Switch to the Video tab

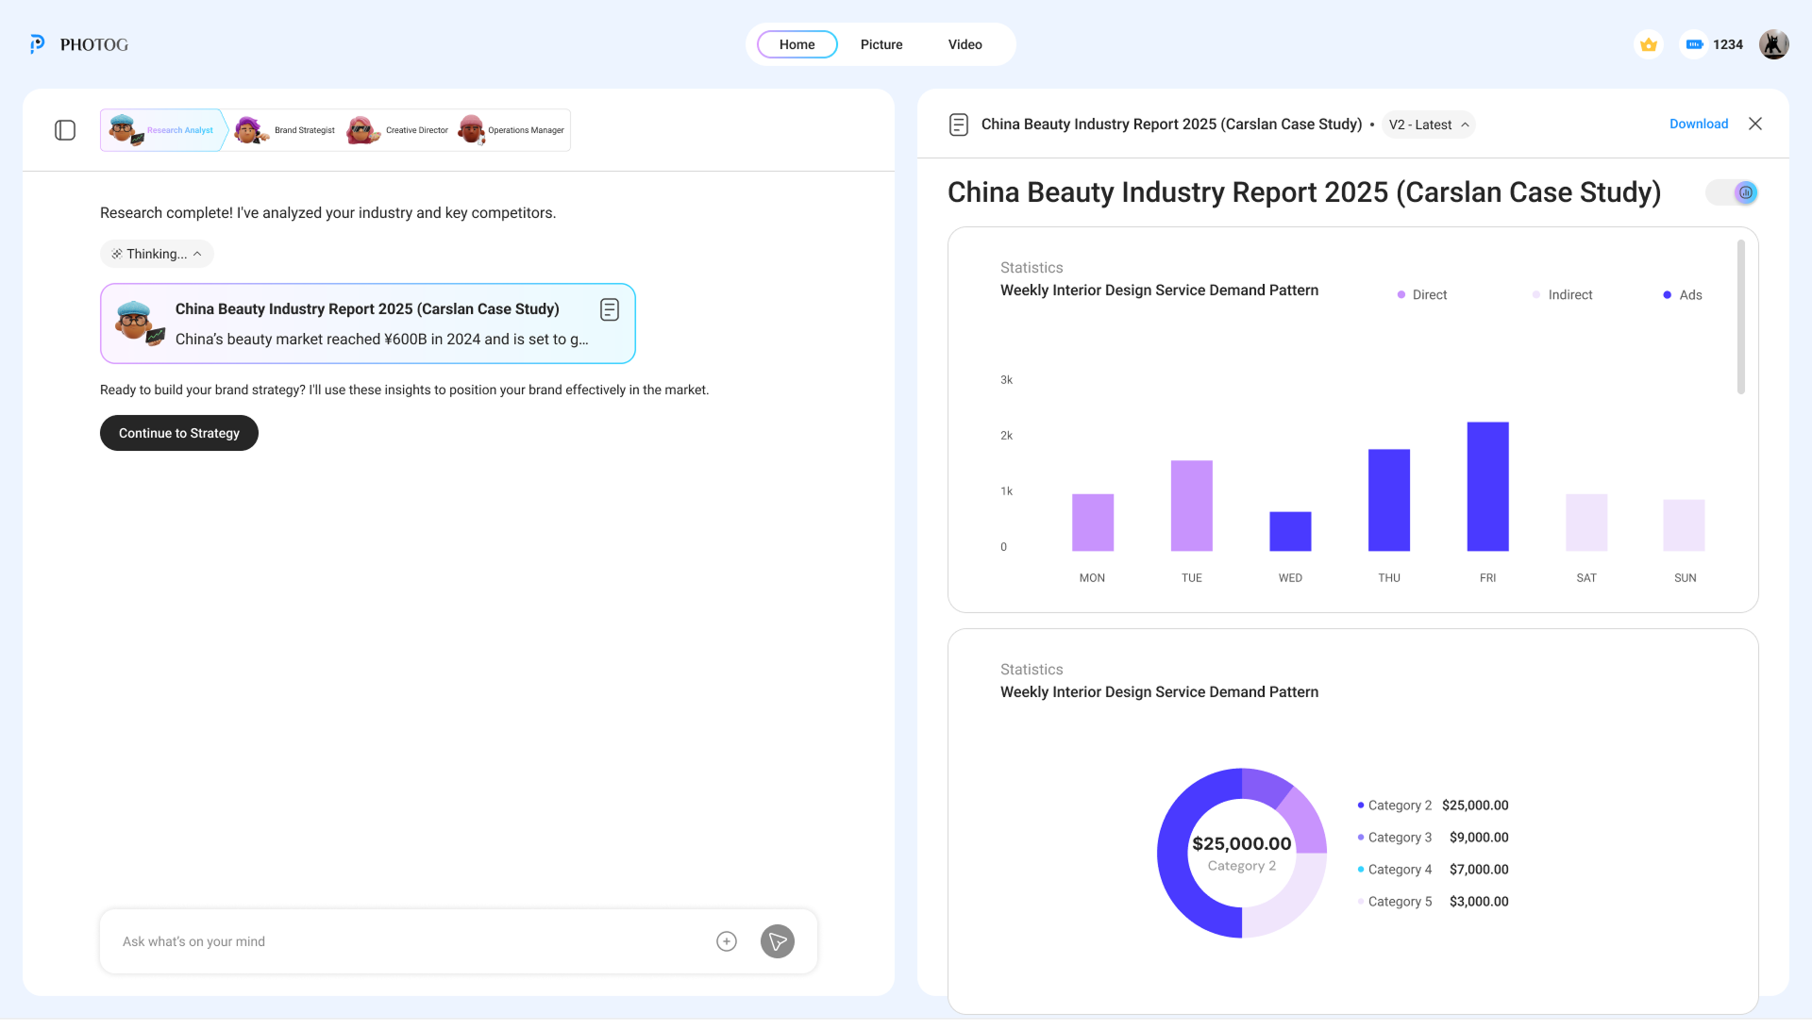(x=965, y=44)
